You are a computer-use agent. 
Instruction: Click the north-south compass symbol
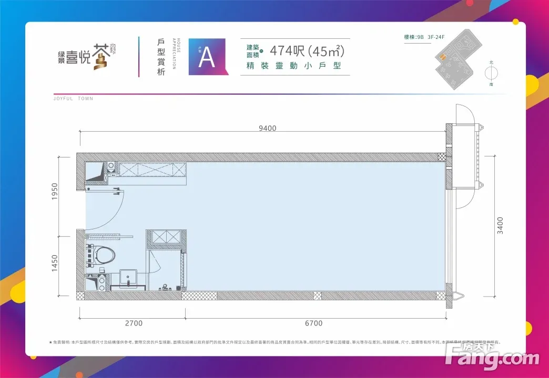point(491,73)
